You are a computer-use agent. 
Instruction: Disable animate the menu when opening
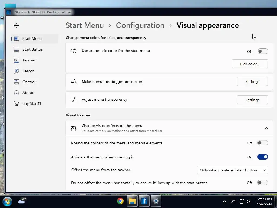[x=262, y=157]
